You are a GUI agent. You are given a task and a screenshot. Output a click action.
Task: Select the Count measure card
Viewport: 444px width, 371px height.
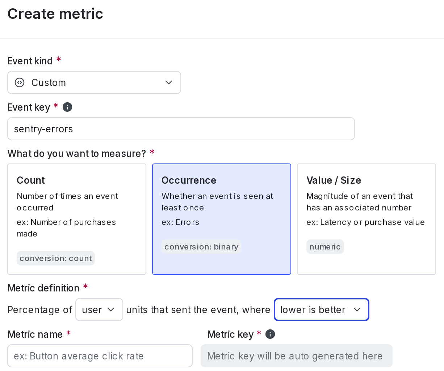[77, 219]
